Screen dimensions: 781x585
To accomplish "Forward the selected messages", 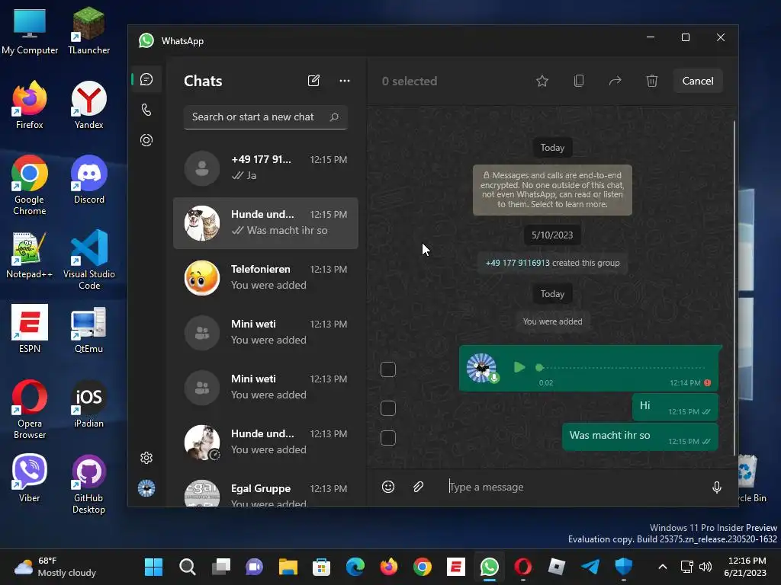I will click(x=615, y=81).
